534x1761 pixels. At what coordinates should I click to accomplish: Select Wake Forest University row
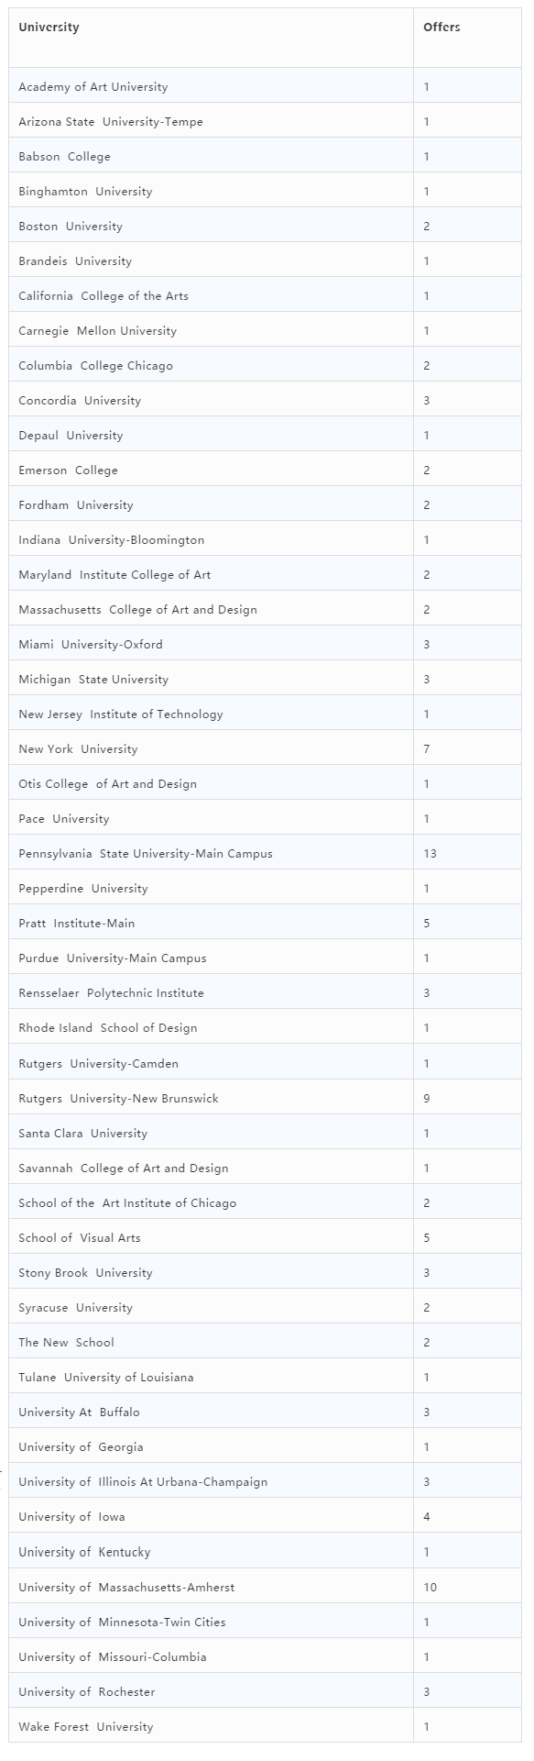point(266,1726)
